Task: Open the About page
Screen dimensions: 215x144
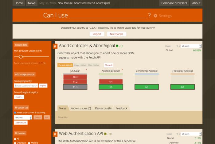Action: [196, 3]
